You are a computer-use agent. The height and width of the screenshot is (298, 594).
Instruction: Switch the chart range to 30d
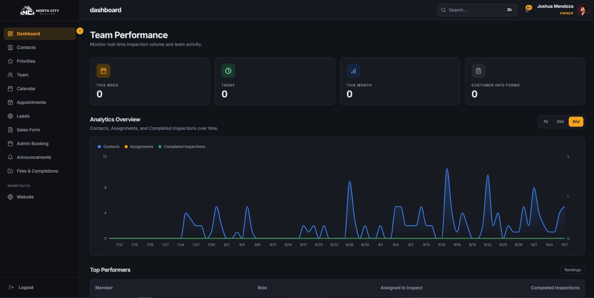[560, 122]
